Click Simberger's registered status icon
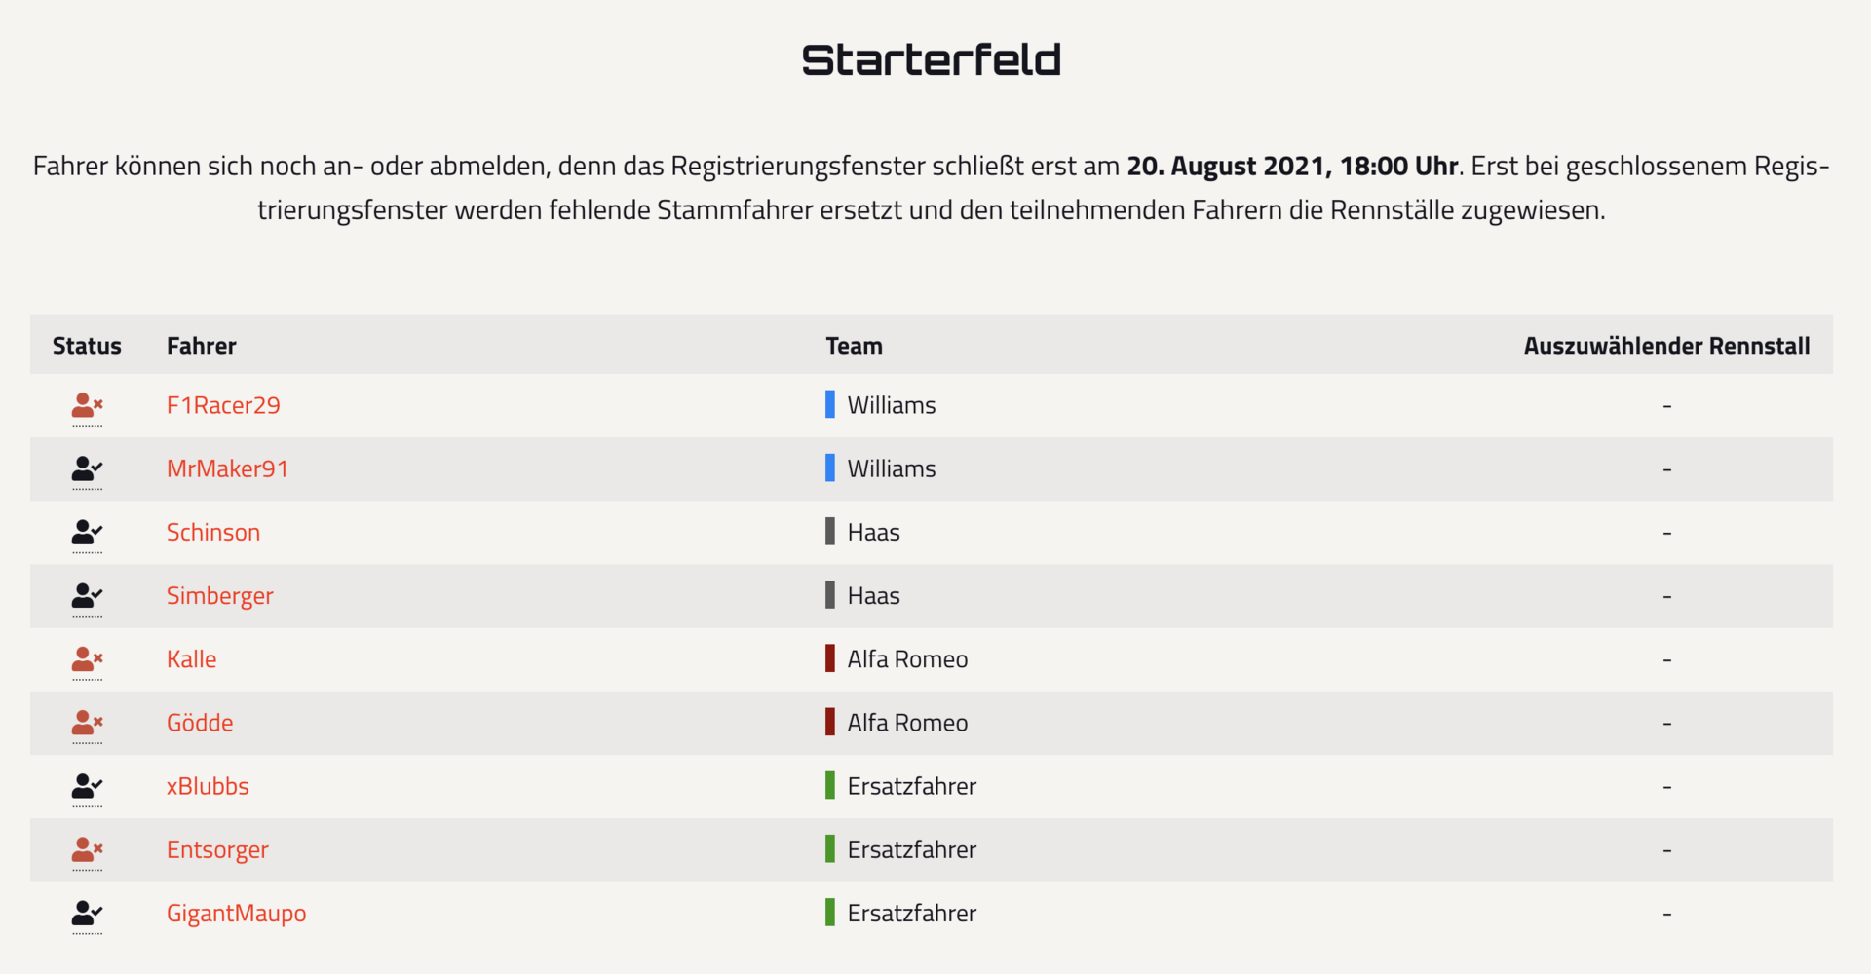This screenshot has height=974, width=1871. pos(87,595)
